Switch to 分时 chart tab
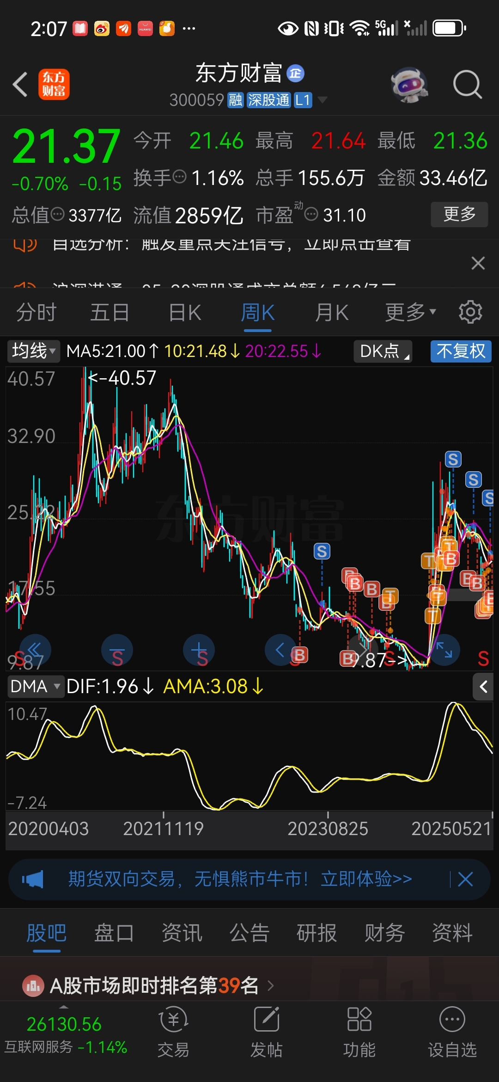 (36, 313)
